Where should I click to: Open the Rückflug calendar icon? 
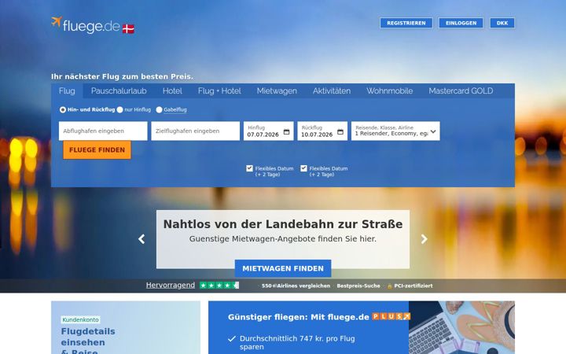coord(340,132)
